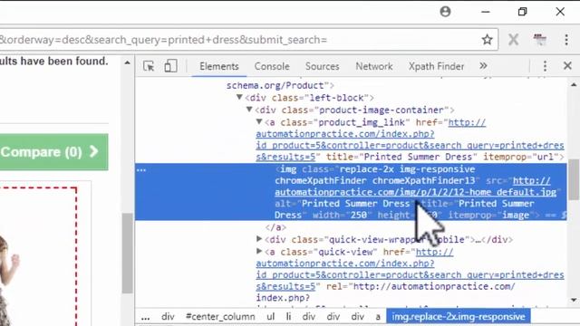
Task: Show more DevTools tabs chevron
Action: [x=483, y=66]
